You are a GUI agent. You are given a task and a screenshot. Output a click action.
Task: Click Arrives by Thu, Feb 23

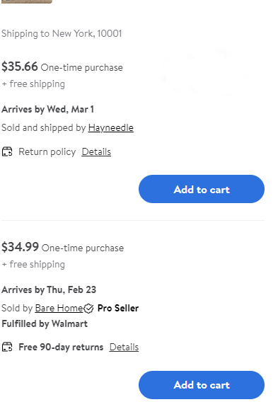pyautogui.click(x=49, y=289)
